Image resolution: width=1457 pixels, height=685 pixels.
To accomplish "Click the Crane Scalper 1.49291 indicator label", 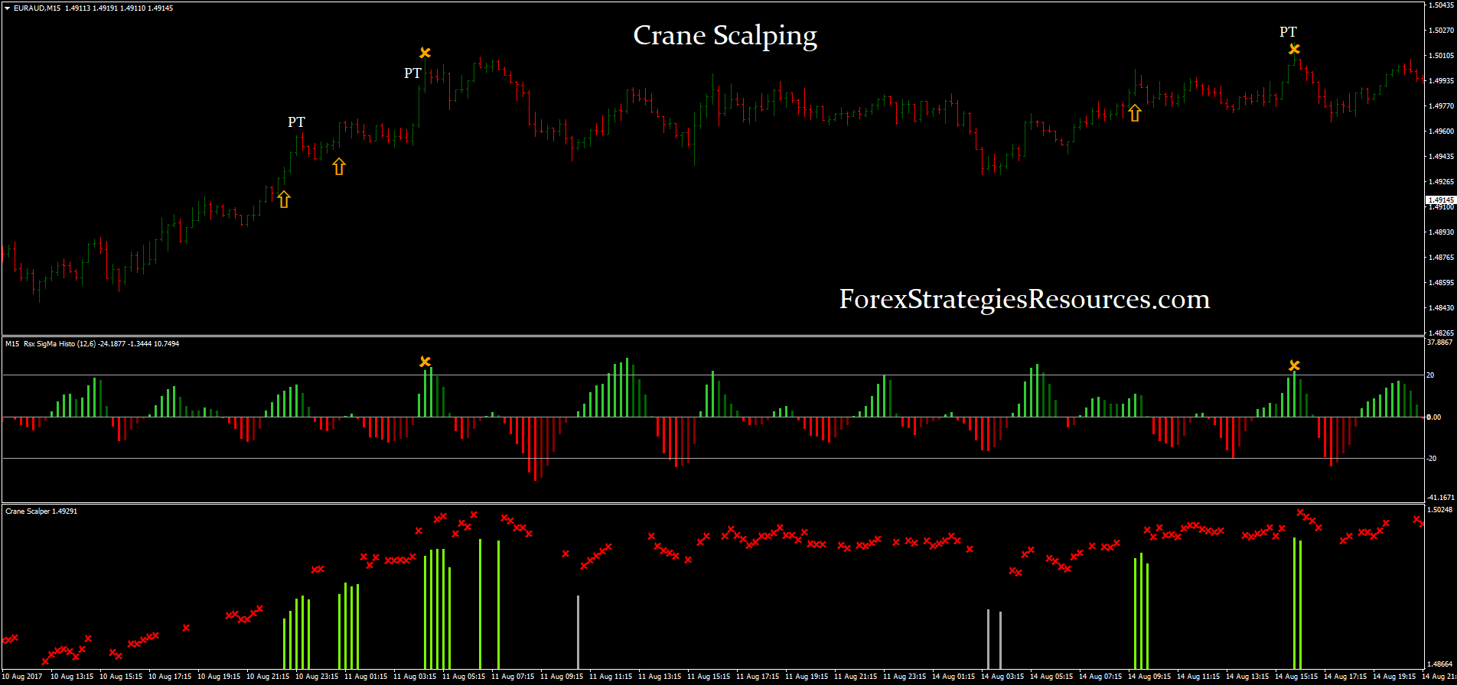I will coord(41,511).
